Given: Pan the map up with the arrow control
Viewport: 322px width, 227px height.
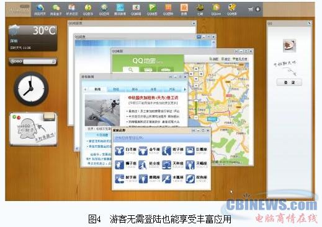Looking at the screenshot, I should [196, 69].
